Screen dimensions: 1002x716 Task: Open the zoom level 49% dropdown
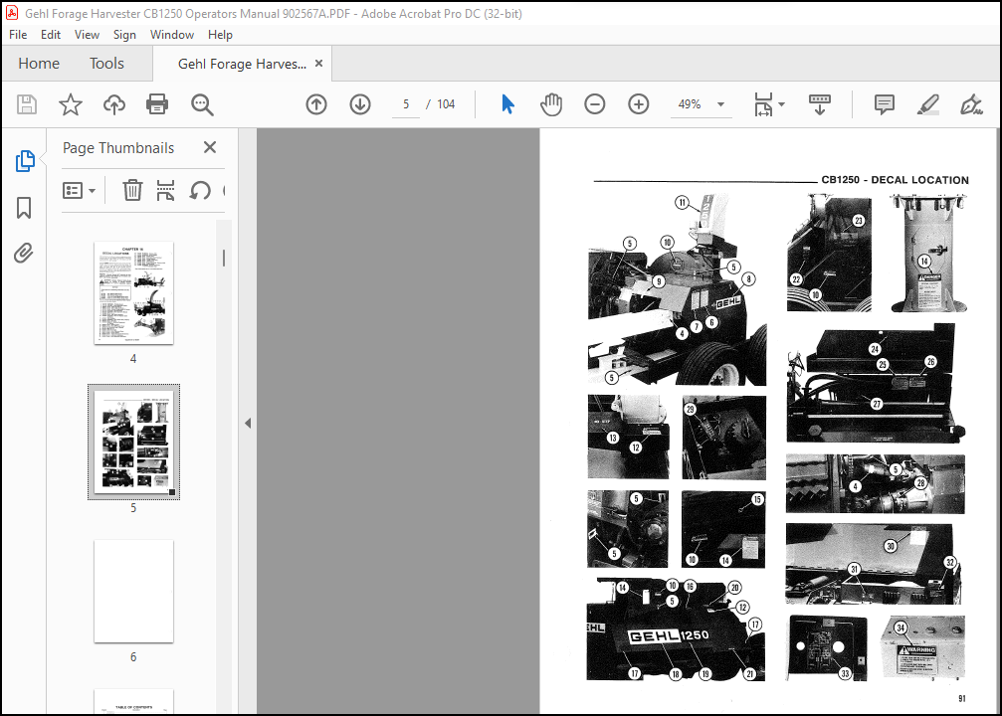(x=720, y=104)
